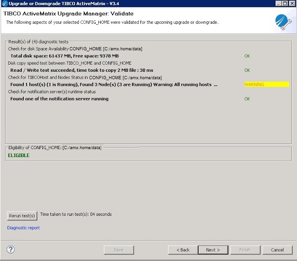The image size is (297, 261).
Task: Click the 'Eligibility of CONFIG_HOME' group label
Action: click(x=55, y=148)
